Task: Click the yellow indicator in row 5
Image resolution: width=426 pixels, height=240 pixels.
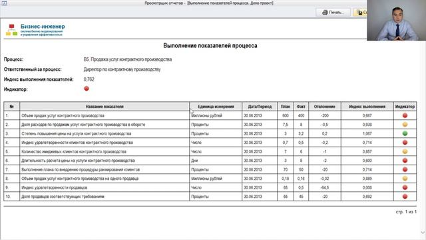Action: (405, 151)
